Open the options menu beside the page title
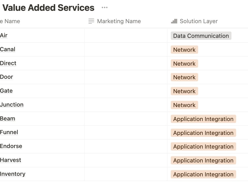This screenshot has height=189, width=248. click(104, 7)
